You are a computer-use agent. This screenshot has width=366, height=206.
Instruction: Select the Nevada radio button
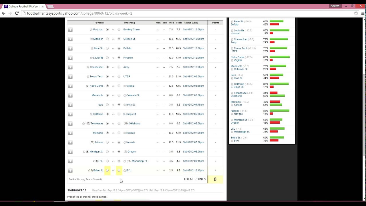coord(119,142)
